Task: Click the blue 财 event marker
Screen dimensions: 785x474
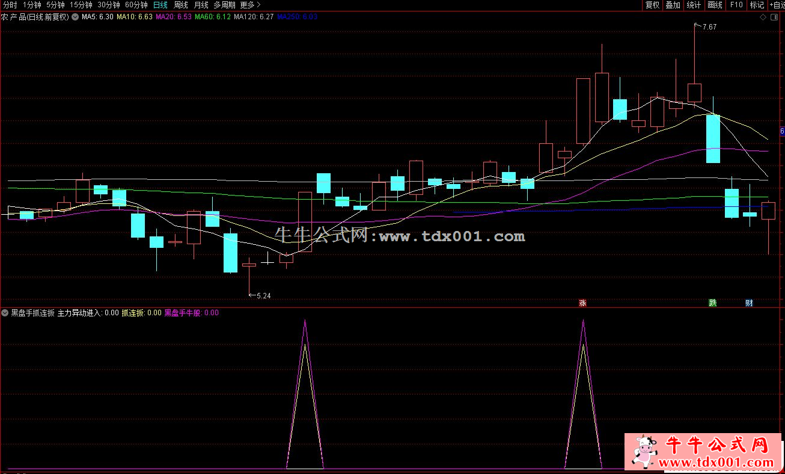Action: click(x=750, y=303)
